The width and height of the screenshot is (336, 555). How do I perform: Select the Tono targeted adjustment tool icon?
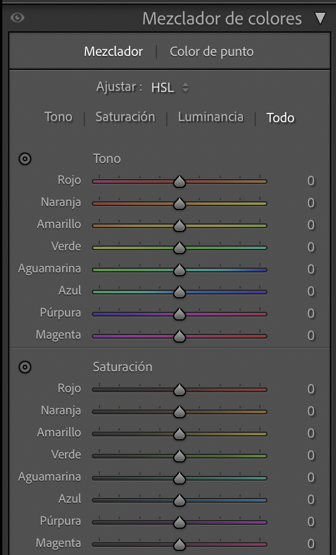tap(25, 159)
